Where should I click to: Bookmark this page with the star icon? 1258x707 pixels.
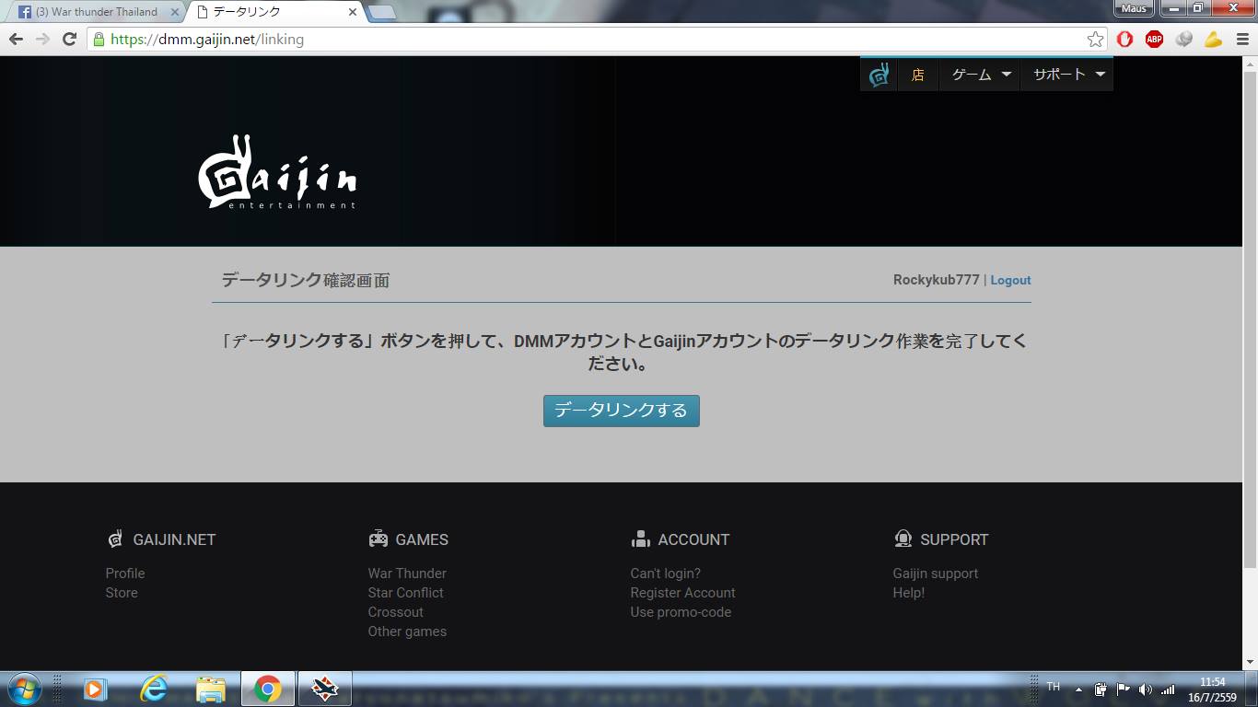tap(1095, 39)
